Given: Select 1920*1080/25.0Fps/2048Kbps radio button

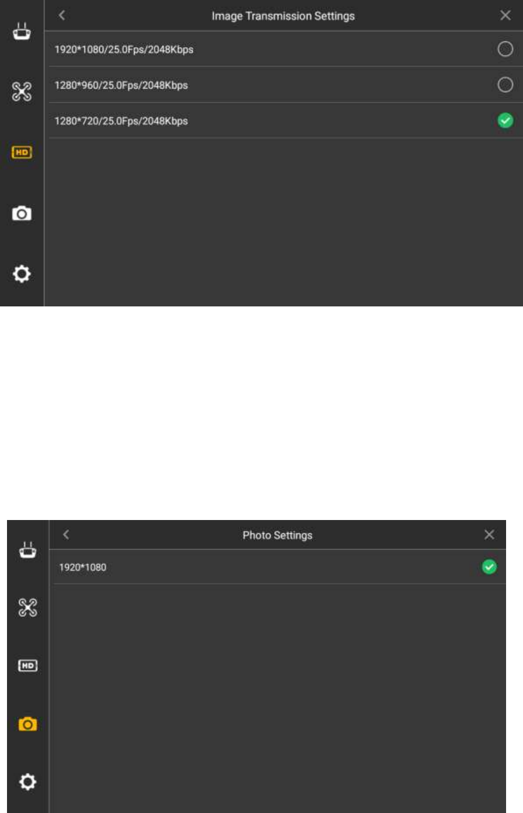Looking at the screenshot, I should [x=505, y=50].
